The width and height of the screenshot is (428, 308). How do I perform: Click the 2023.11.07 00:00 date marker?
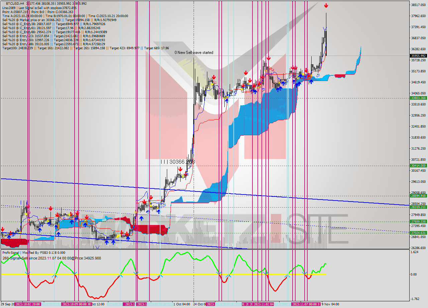tap(306, 304)
